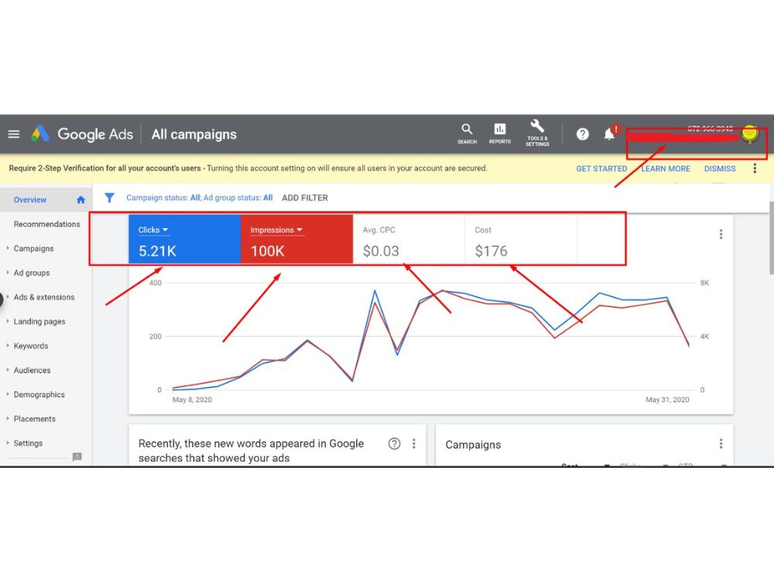Click the Campaigns card heading
The image size is (774, 580).
click(473, 445)
